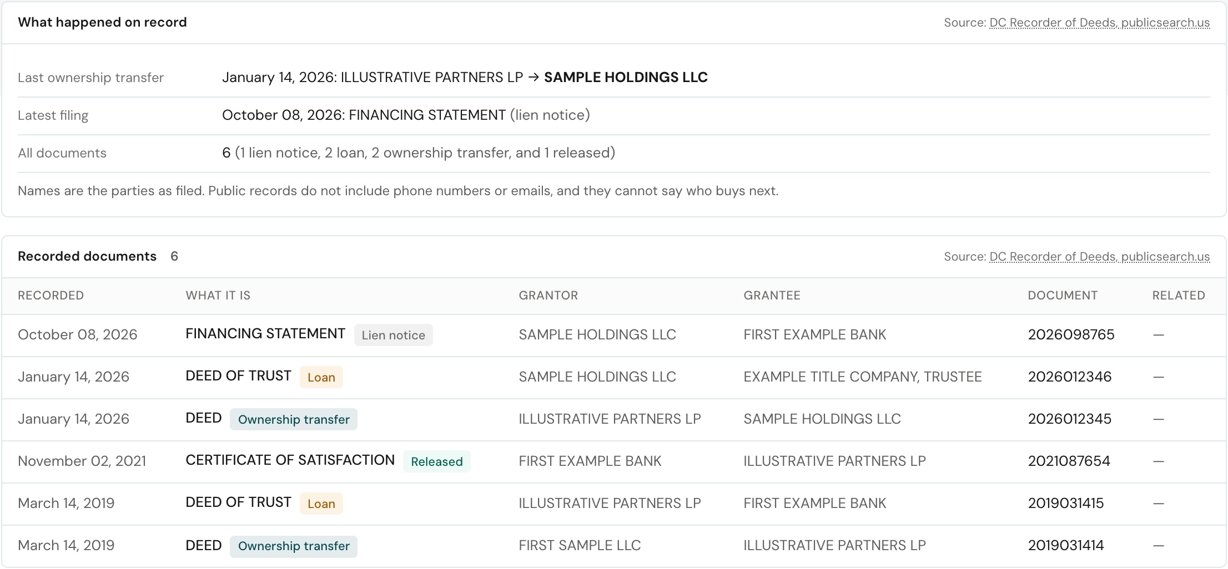Image resolution: width=1228 pixels, height=569 pixels.
Task: Select document number 2019031415
Action: click(x=1066, y=504)
